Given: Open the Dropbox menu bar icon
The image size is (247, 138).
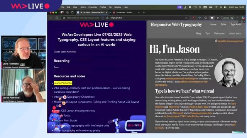Looking at the screenshot, I should [x=190, y=7].
